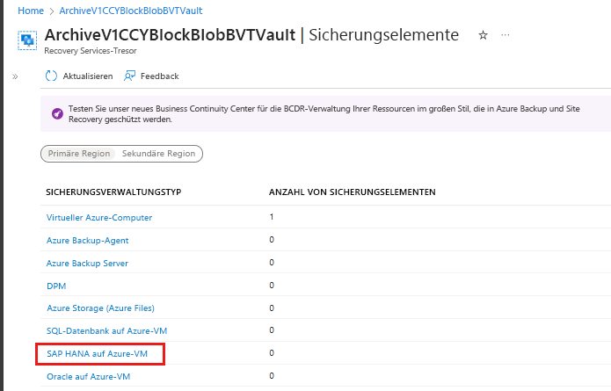Open Virtueller Azure-Computer backup items
The image size is (611, 391).
99,217
